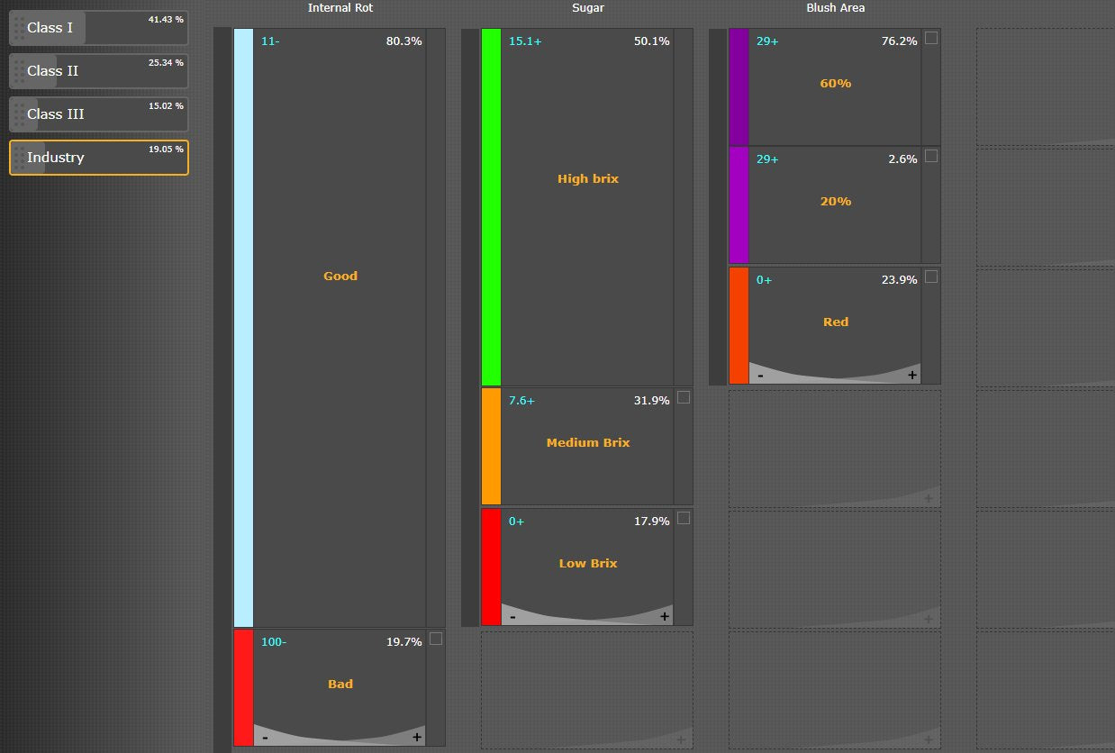Select the Industry class
Viewport: 1115px width, 753px height.
(99, 158)
